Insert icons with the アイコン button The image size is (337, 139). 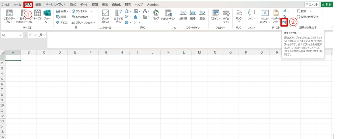(x=62, y=22)
